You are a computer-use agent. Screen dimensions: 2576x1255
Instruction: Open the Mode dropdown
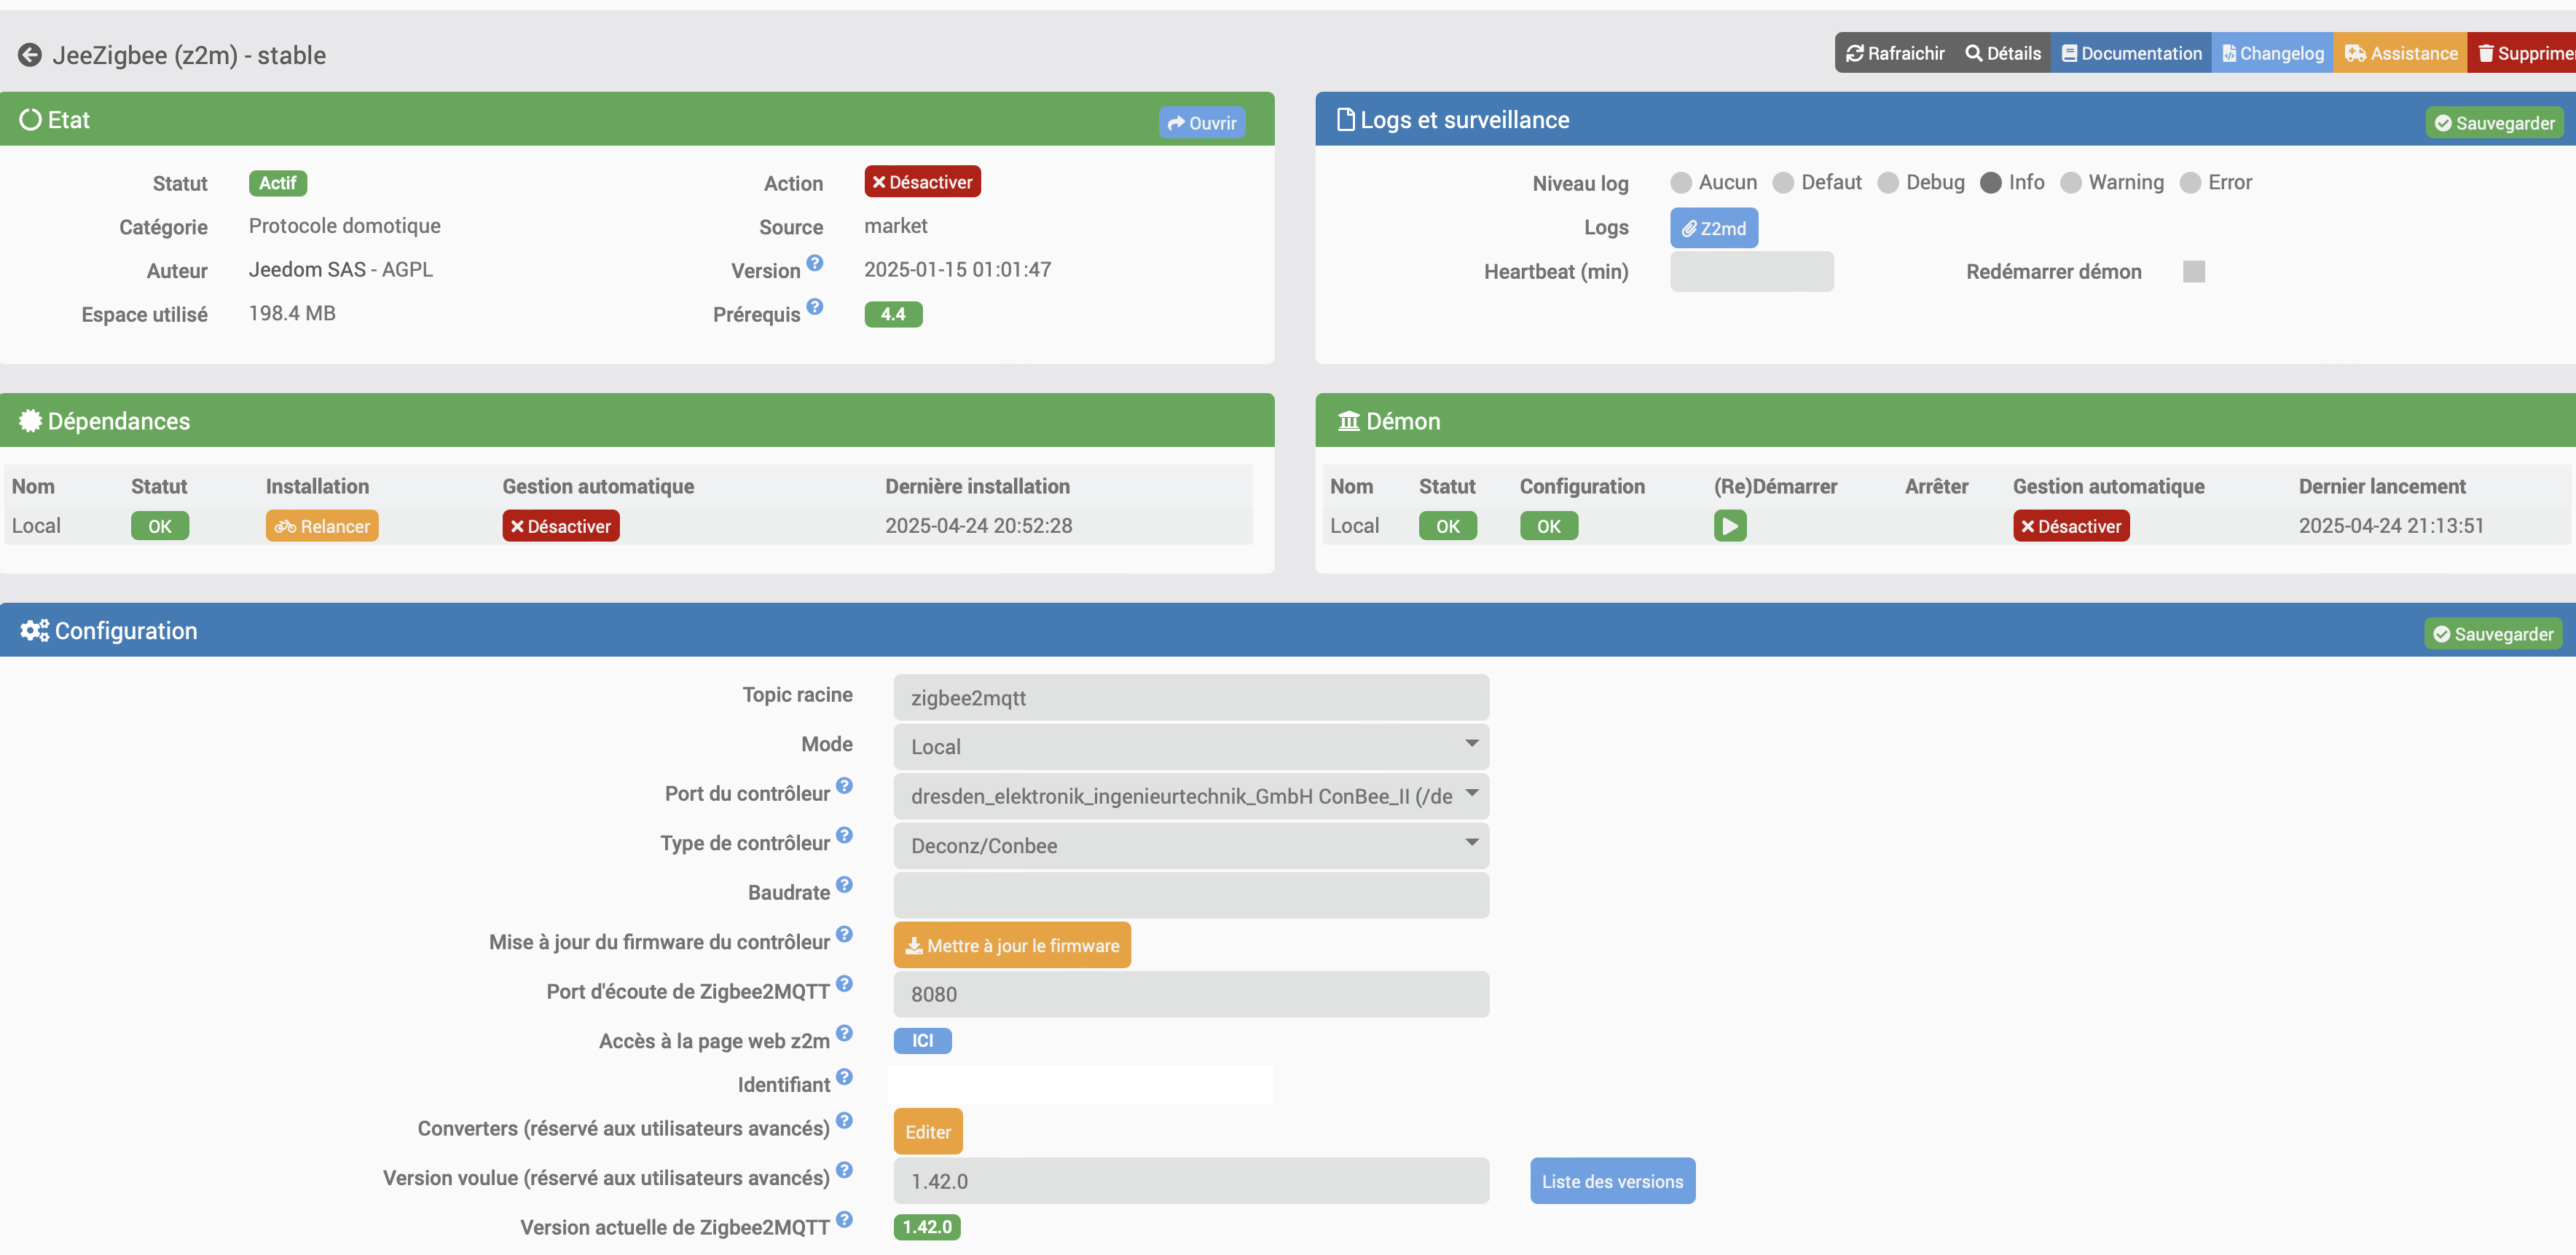1191,746
